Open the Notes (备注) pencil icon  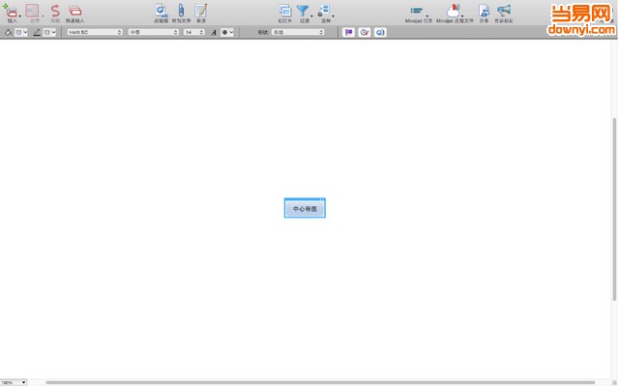(x=201, y=11)
